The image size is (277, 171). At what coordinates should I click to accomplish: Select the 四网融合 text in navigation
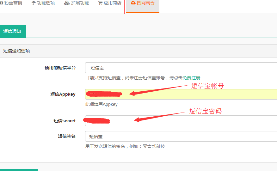(x=145, y=3)
